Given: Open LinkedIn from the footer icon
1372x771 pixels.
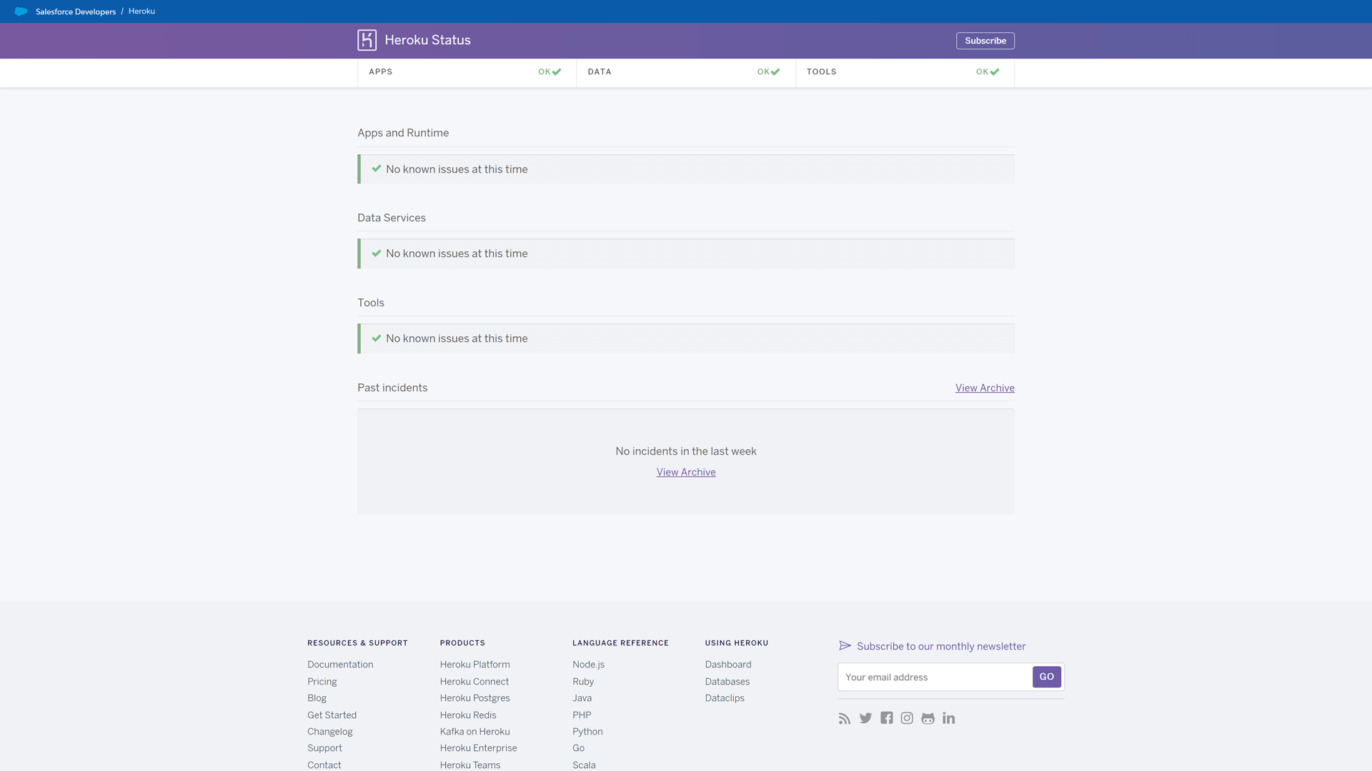Looking at the screenshot, I should [948, 718].
